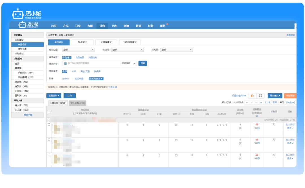Go to the next page with the > button
Viewport: 305px width, 188px height.
point(256,103)
